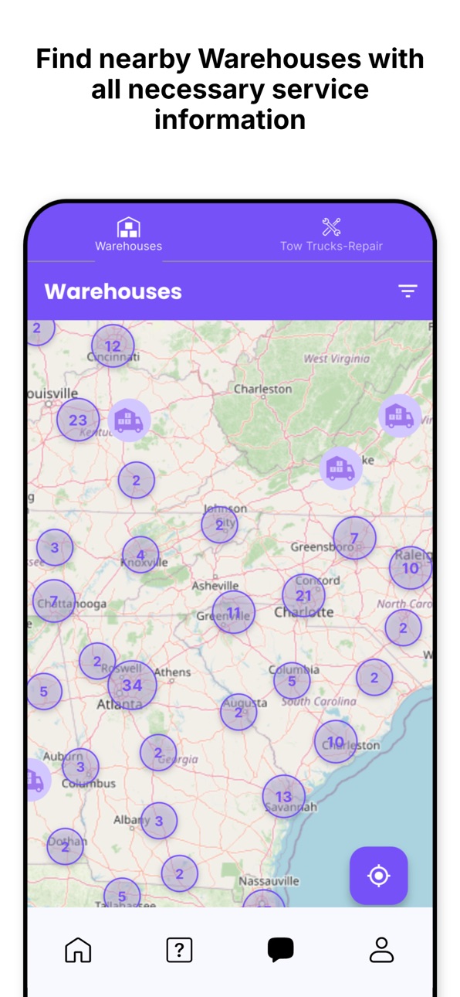Open cluster 12 at Cincinnati
Viewport: 460px width, 997px height.
pos(113,345)
